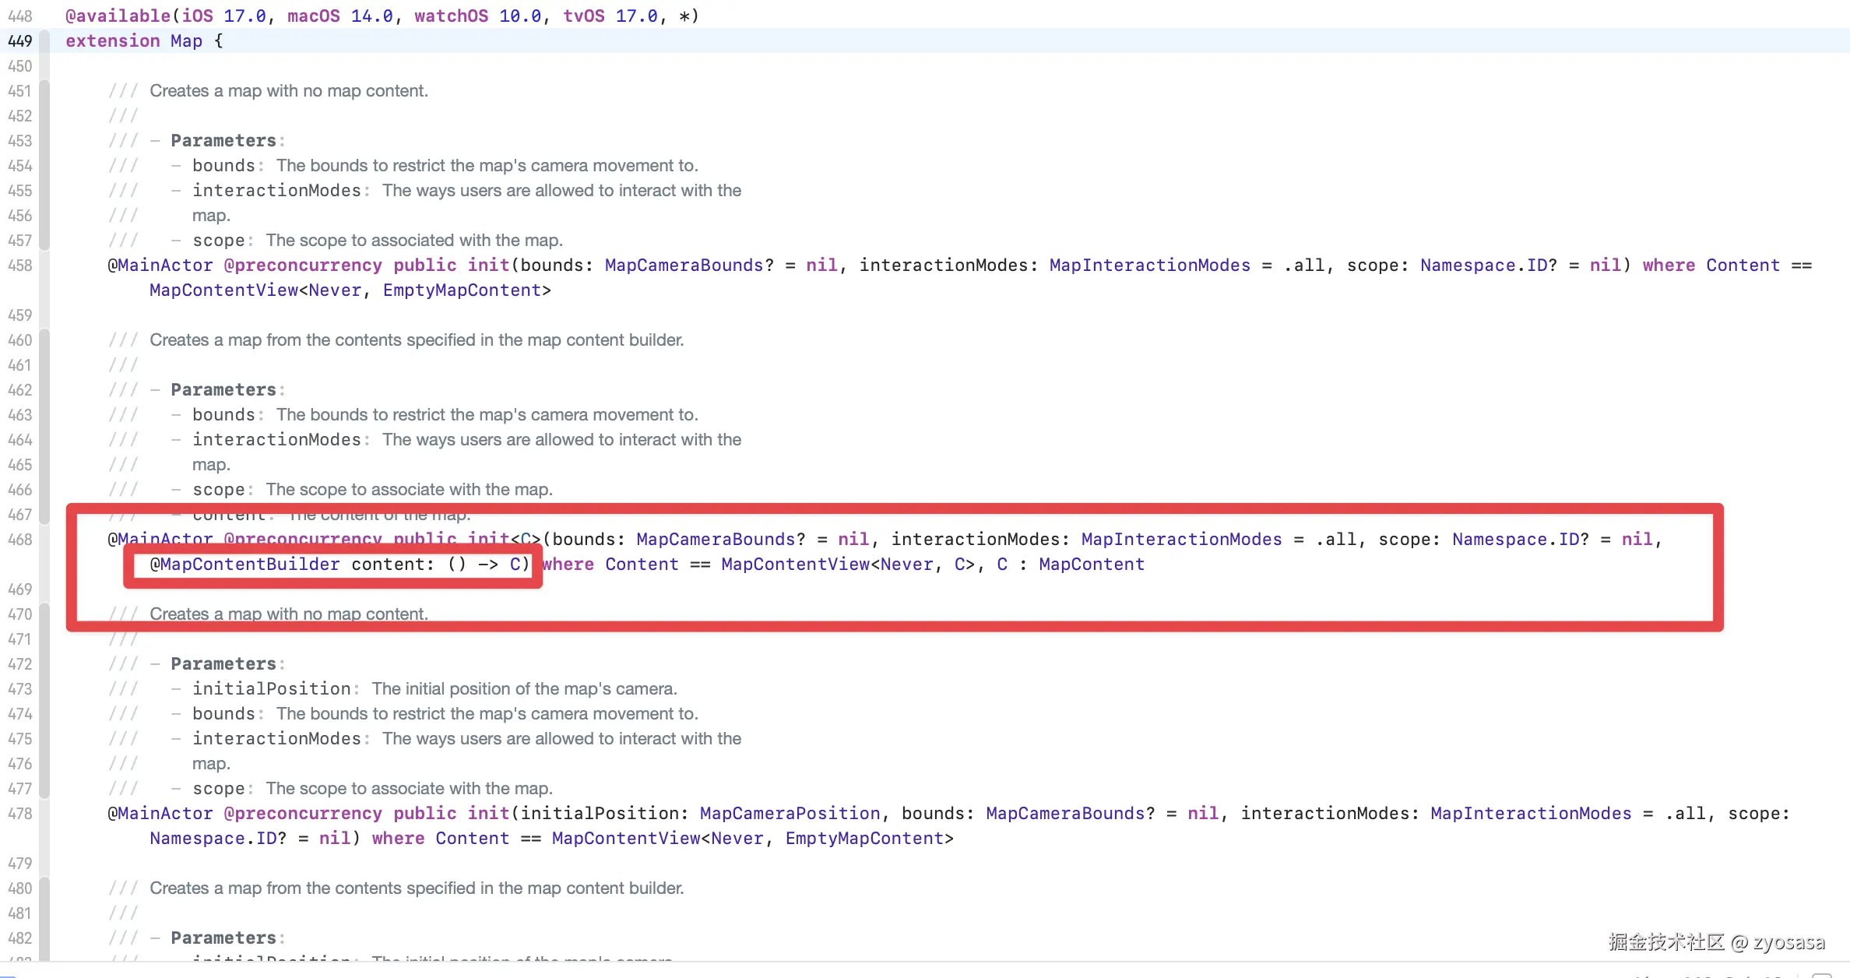Screen dimensions: 1850x978
Task: Click the MapCameraPosition type on line 478
Action: click(790, 814)
